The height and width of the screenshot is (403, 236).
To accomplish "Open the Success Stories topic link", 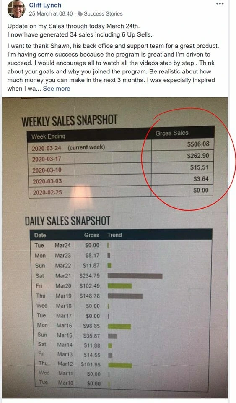I will [103, 13].
